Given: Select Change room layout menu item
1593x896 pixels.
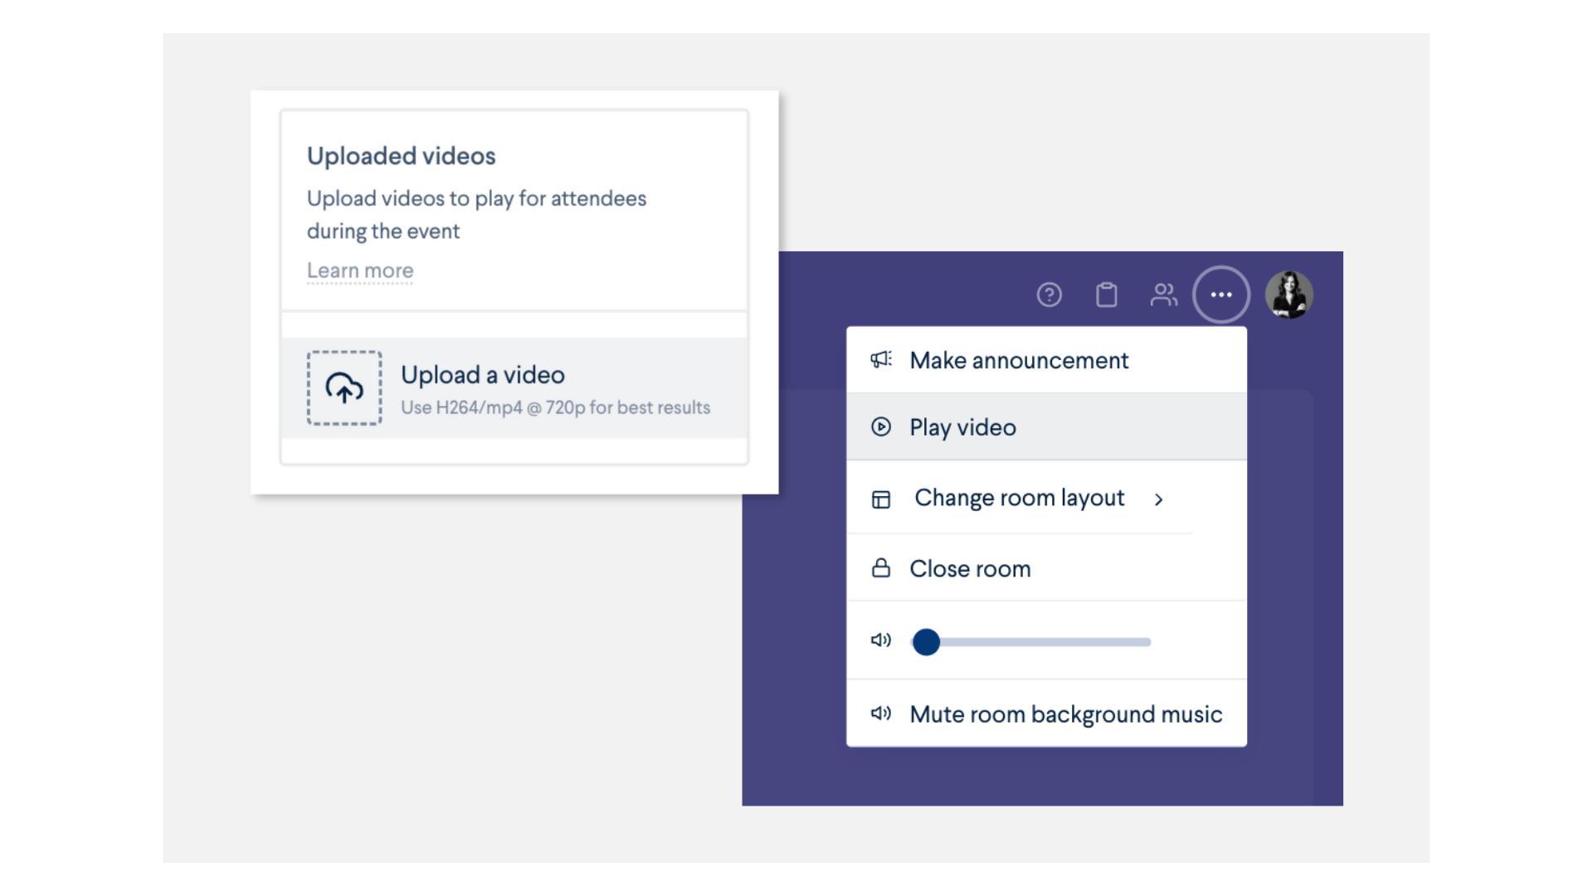Looking at the screenshot, I should [x=1046, y=498].
